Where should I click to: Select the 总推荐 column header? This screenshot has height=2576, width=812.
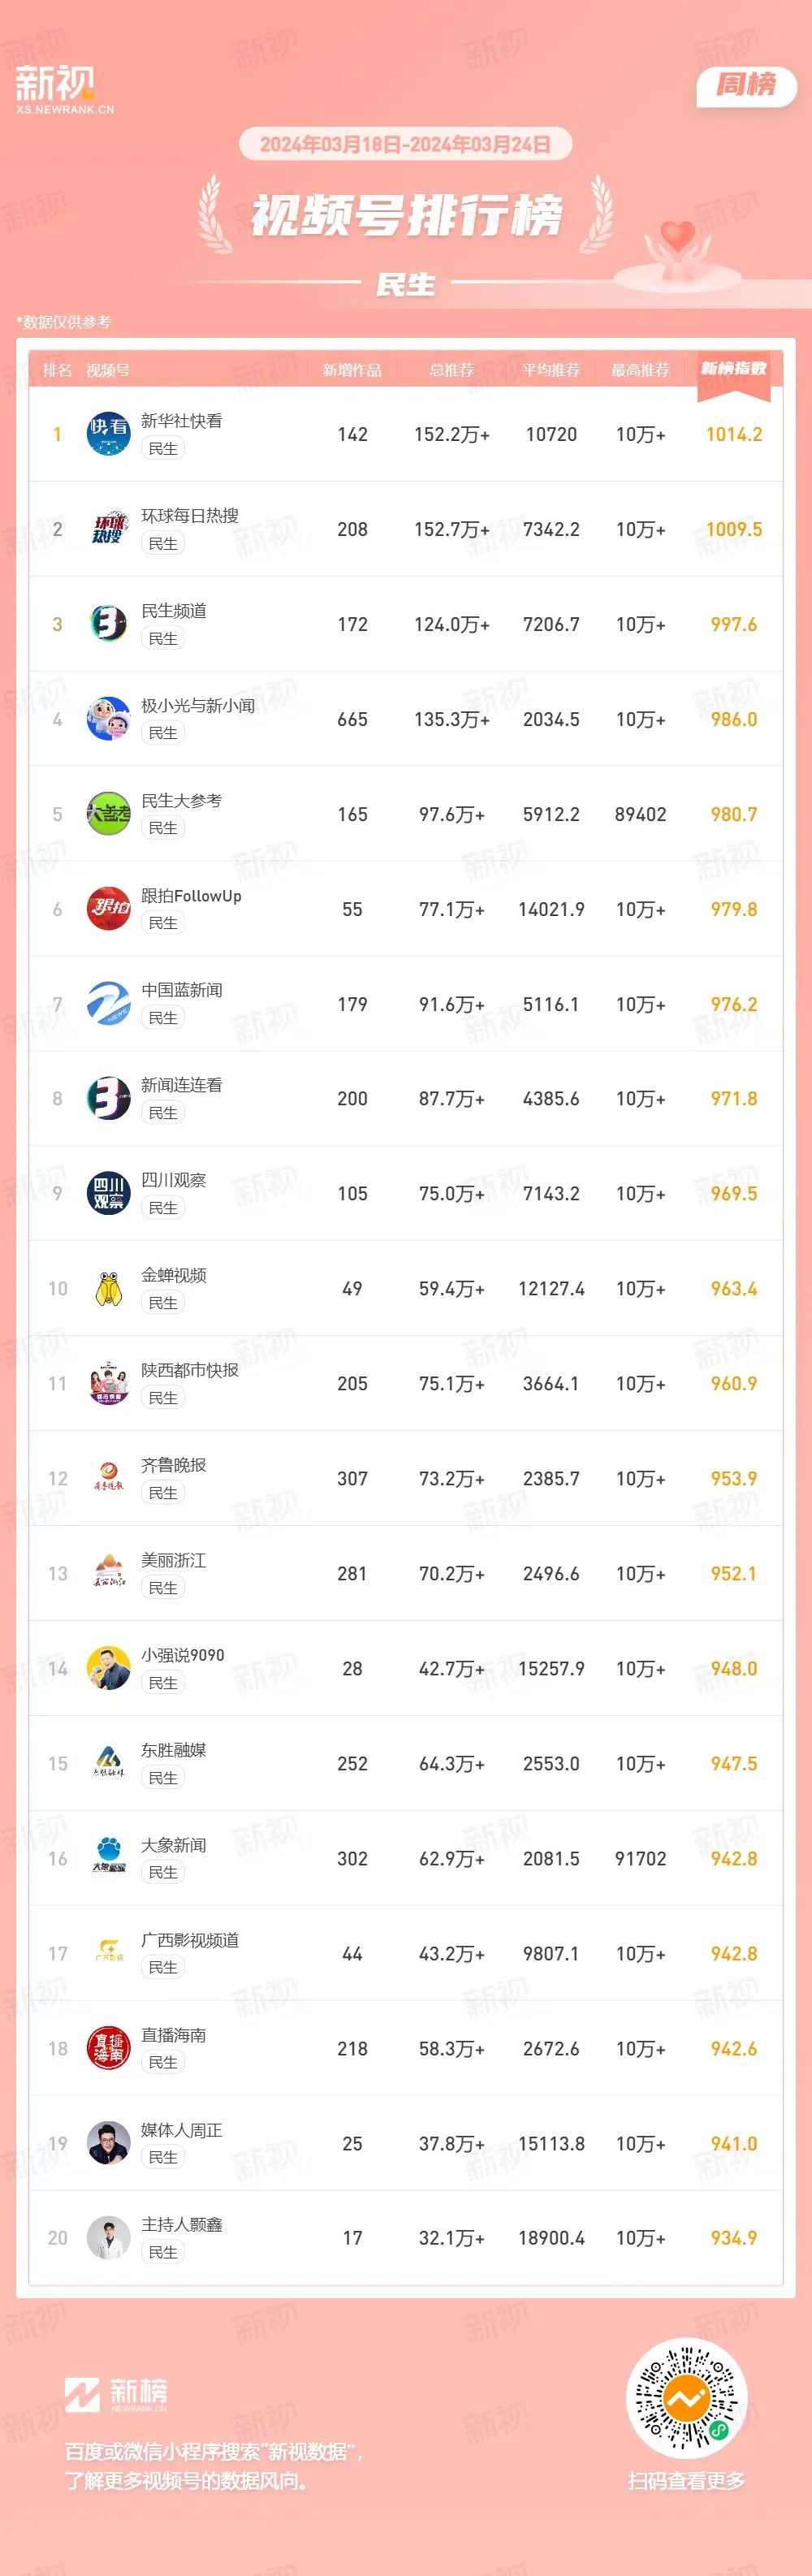click(x=452, y=370)
